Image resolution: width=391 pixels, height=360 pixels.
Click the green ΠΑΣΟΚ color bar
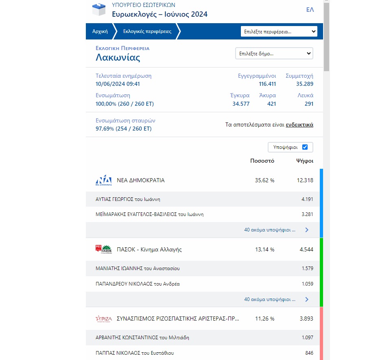point(321,272)
